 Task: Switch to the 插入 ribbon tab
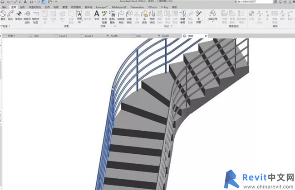5,7
